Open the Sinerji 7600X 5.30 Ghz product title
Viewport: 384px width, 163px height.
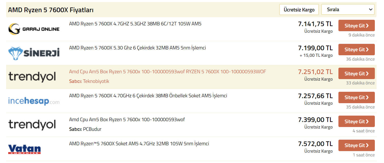click(x=138, y=48)
